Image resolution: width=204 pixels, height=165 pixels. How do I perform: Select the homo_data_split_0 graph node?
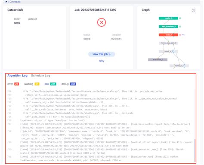pos(168,43)
